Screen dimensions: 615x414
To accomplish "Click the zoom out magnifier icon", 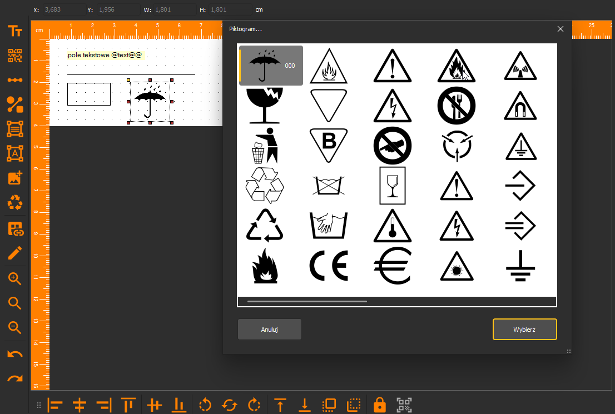I will click(x=15, y=327).
